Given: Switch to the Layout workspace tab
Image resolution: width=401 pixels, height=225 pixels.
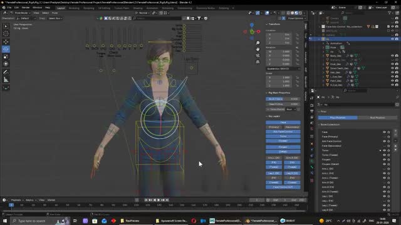Looking at the screenshot, I should click(61, 8).
